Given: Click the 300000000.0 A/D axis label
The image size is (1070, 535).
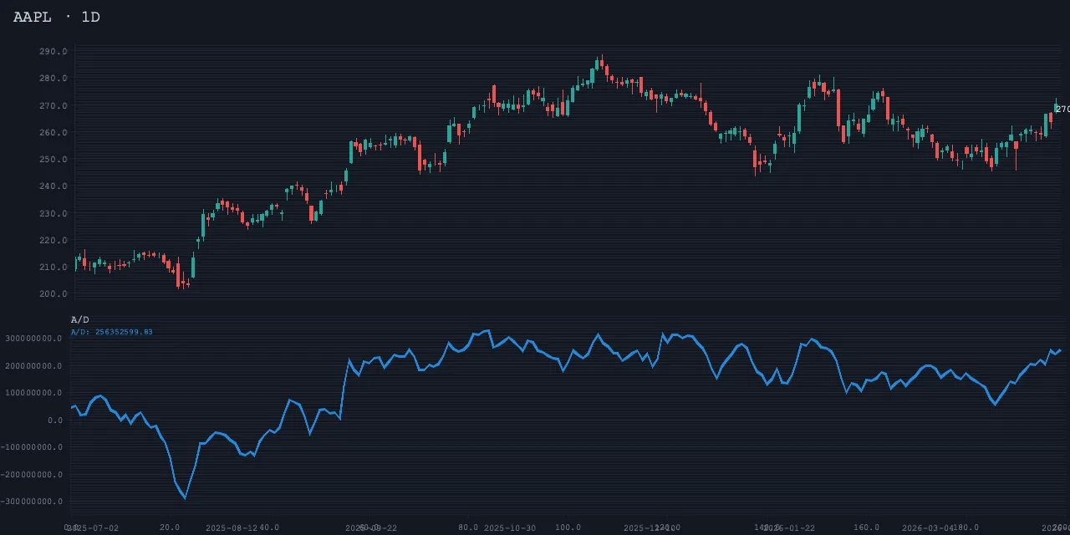Looking at the screenshot, I should pyautogui.click(x=35, y=339).
